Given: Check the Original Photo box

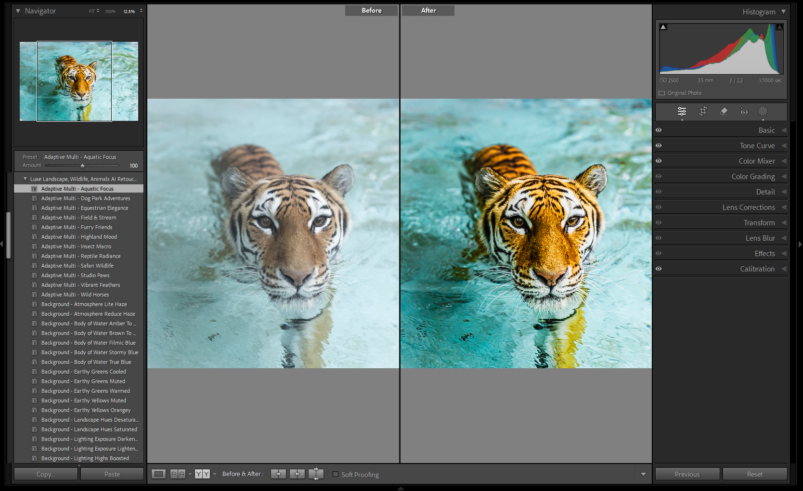Looking at the screenshot, I should [662, 93].
